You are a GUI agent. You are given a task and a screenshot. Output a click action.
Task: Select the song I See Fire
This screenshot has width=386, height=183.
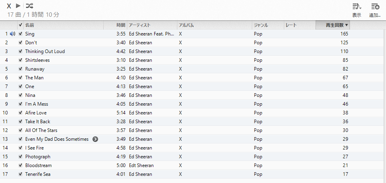34,148
